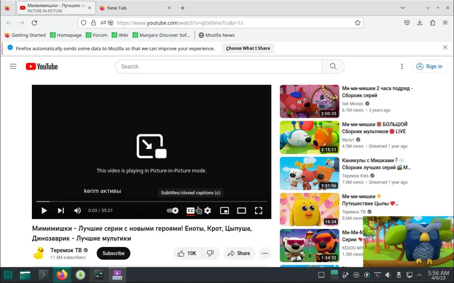Open more actions menu beside Share
The width and height of the screenshot is (454, 283).
click(x=265, y=253)
